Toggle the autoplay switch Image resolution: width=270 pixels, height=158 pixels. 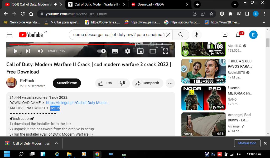(x=102, y=51)
